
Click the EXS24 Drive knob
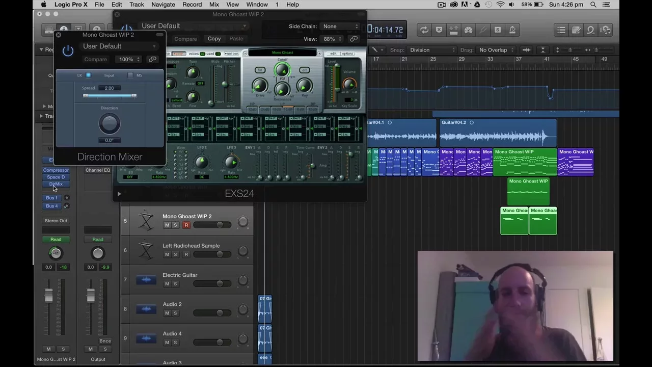click(x=260, y=86)
